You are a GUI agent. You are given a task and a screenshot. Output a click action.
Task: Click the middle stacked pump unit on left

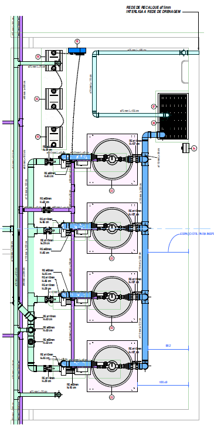coord(53,98)
